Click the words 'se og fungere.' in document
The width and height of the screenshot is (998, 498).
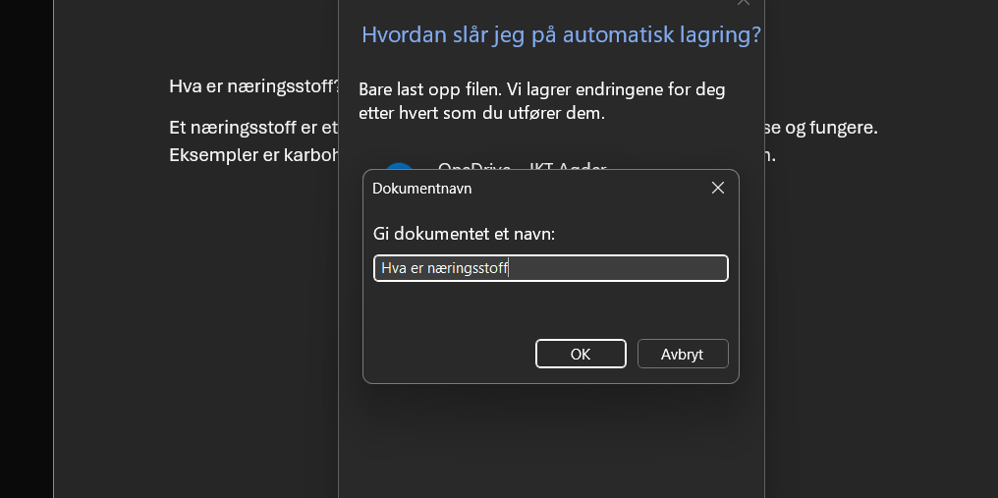point(825,128)
